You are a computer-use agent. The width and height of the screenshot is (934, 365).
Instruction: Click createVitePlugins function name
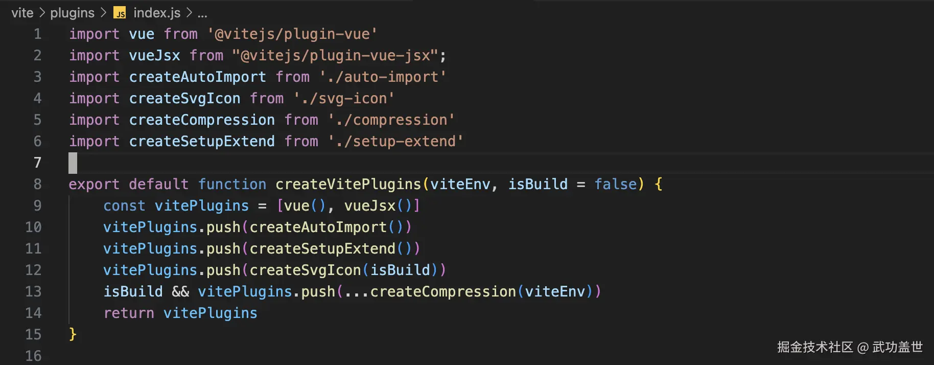(348, 185)
